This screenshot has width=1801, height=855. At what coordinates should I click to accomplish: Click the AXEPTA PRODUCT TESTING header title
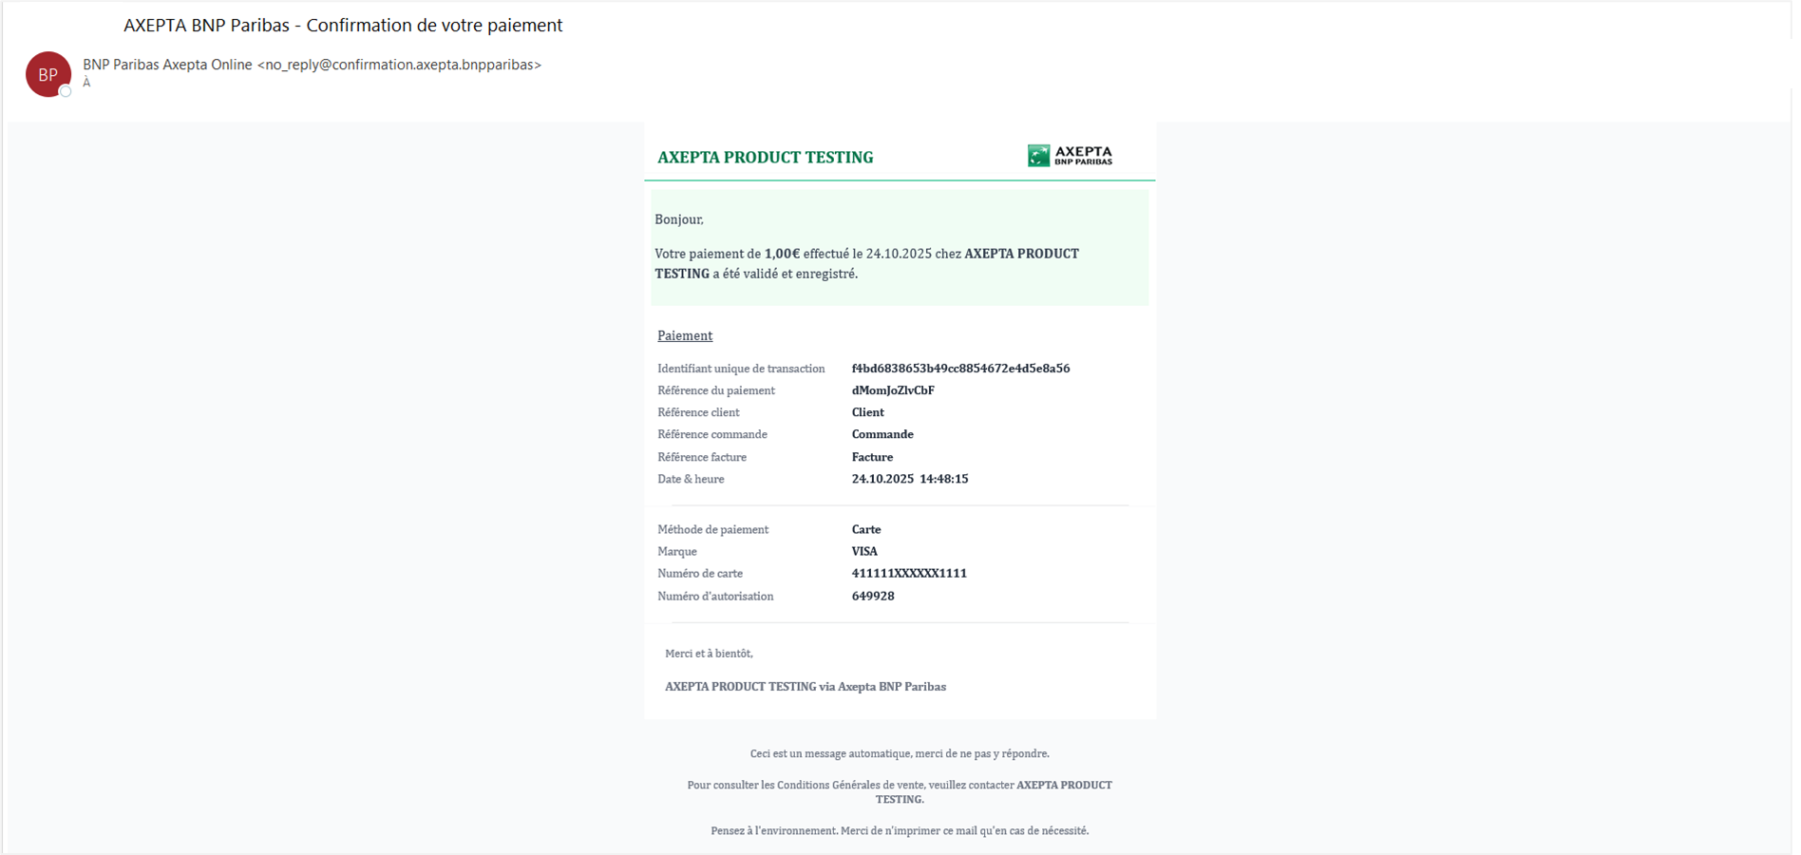coord(765,158)
